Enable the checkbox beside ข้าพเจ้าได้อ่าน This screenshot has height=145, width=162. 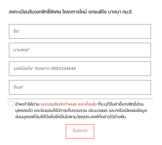(x=11, y=103)
